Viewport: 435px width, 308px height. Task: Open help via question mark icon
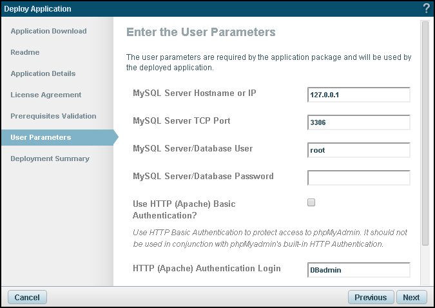coord(426,8)
